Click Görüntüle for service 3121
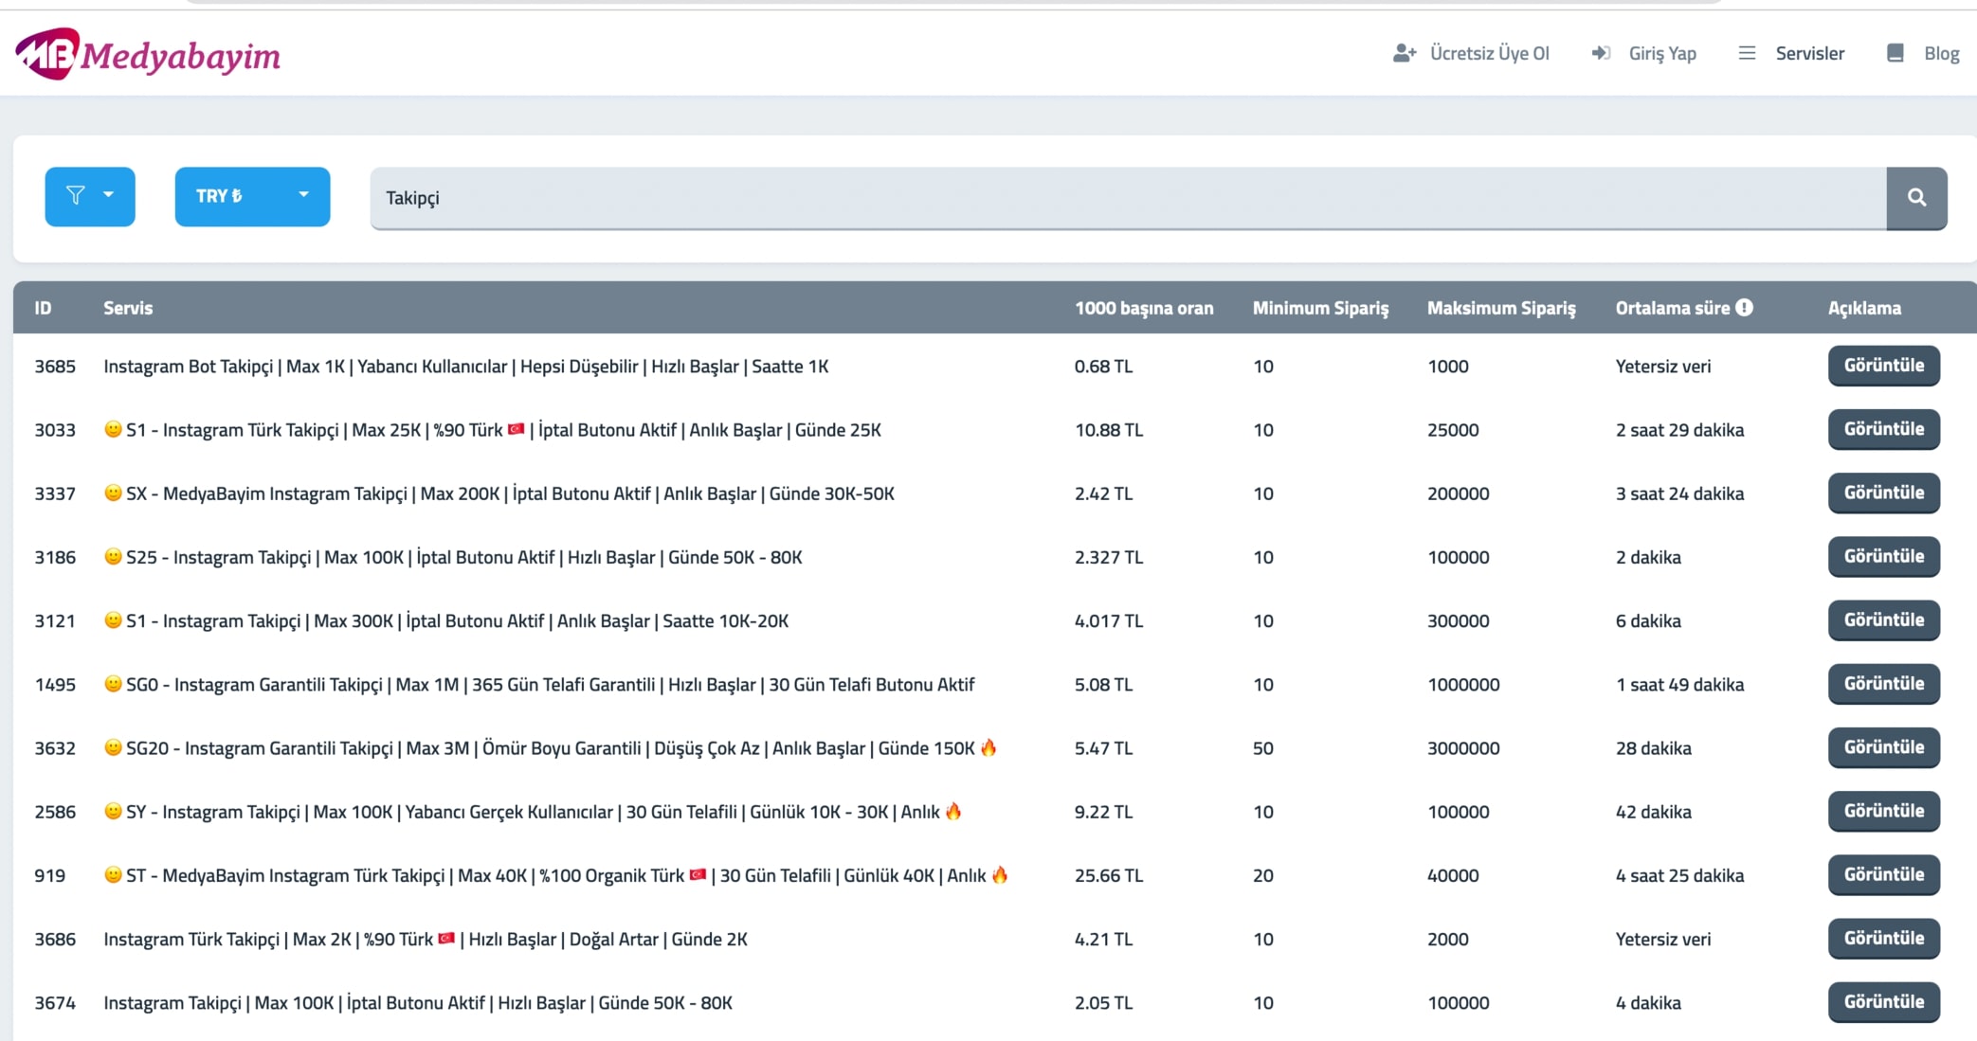The width and height of the screenshot is (1977, 1041). [x=1883, y=620]
